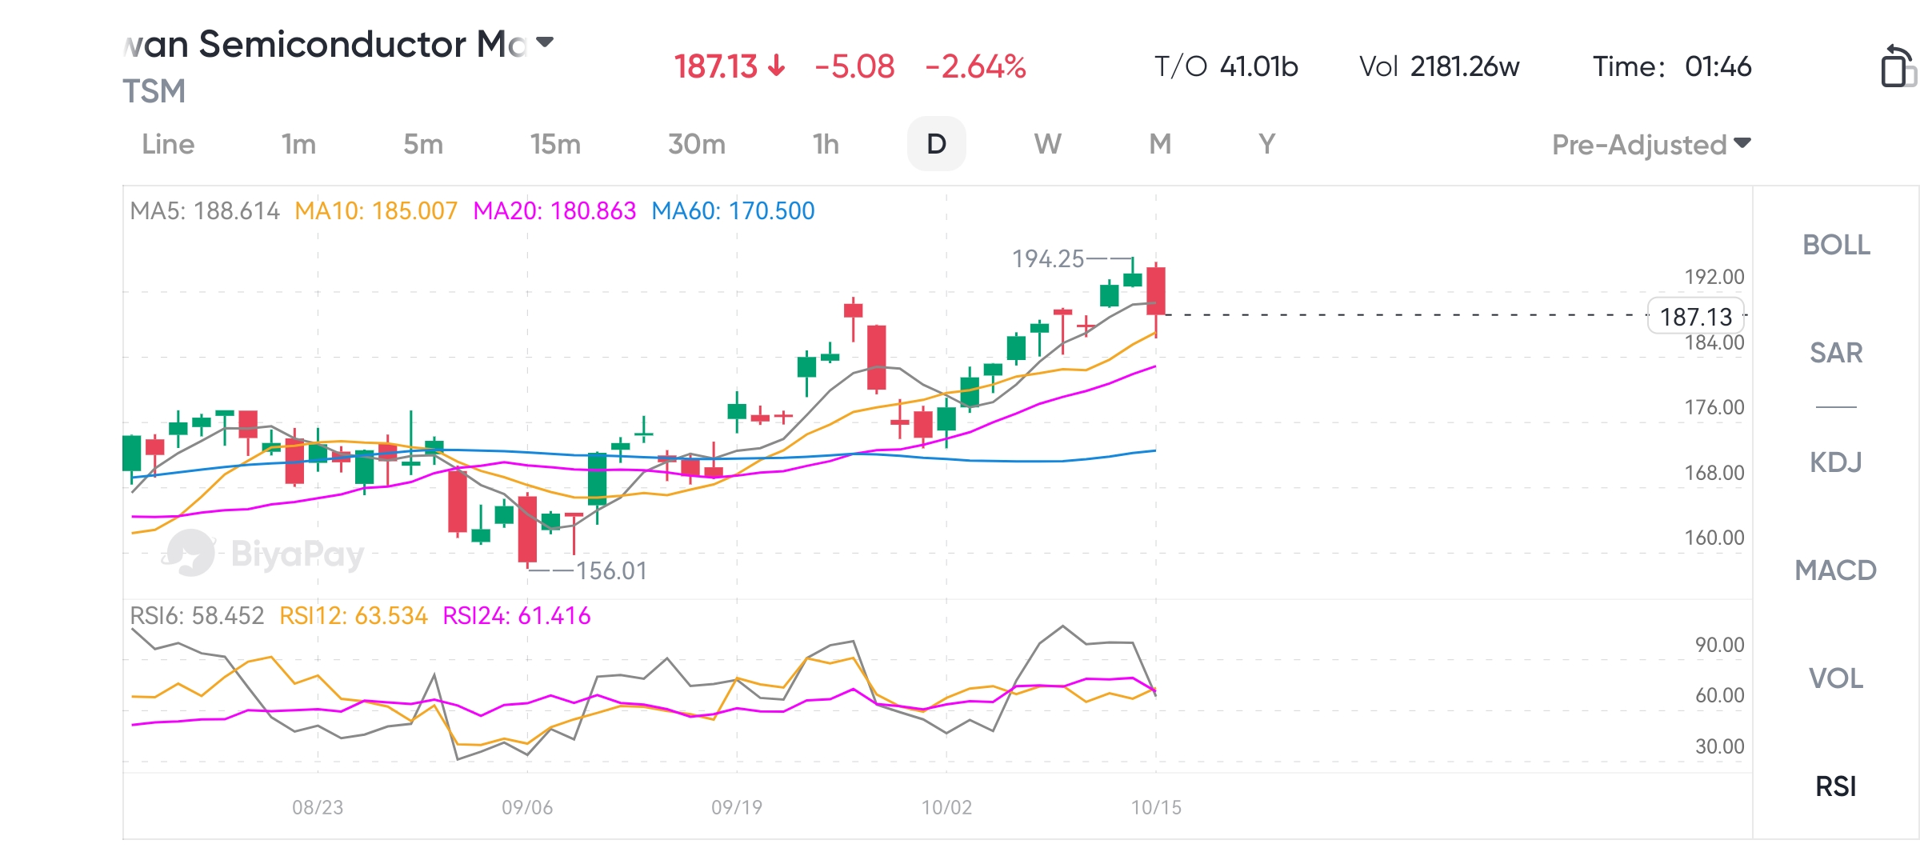Image resolution: width=1920 pixels, height=864 pixels.
Task: Click the percent change -2.64% value
Action: tap(975, 66)
